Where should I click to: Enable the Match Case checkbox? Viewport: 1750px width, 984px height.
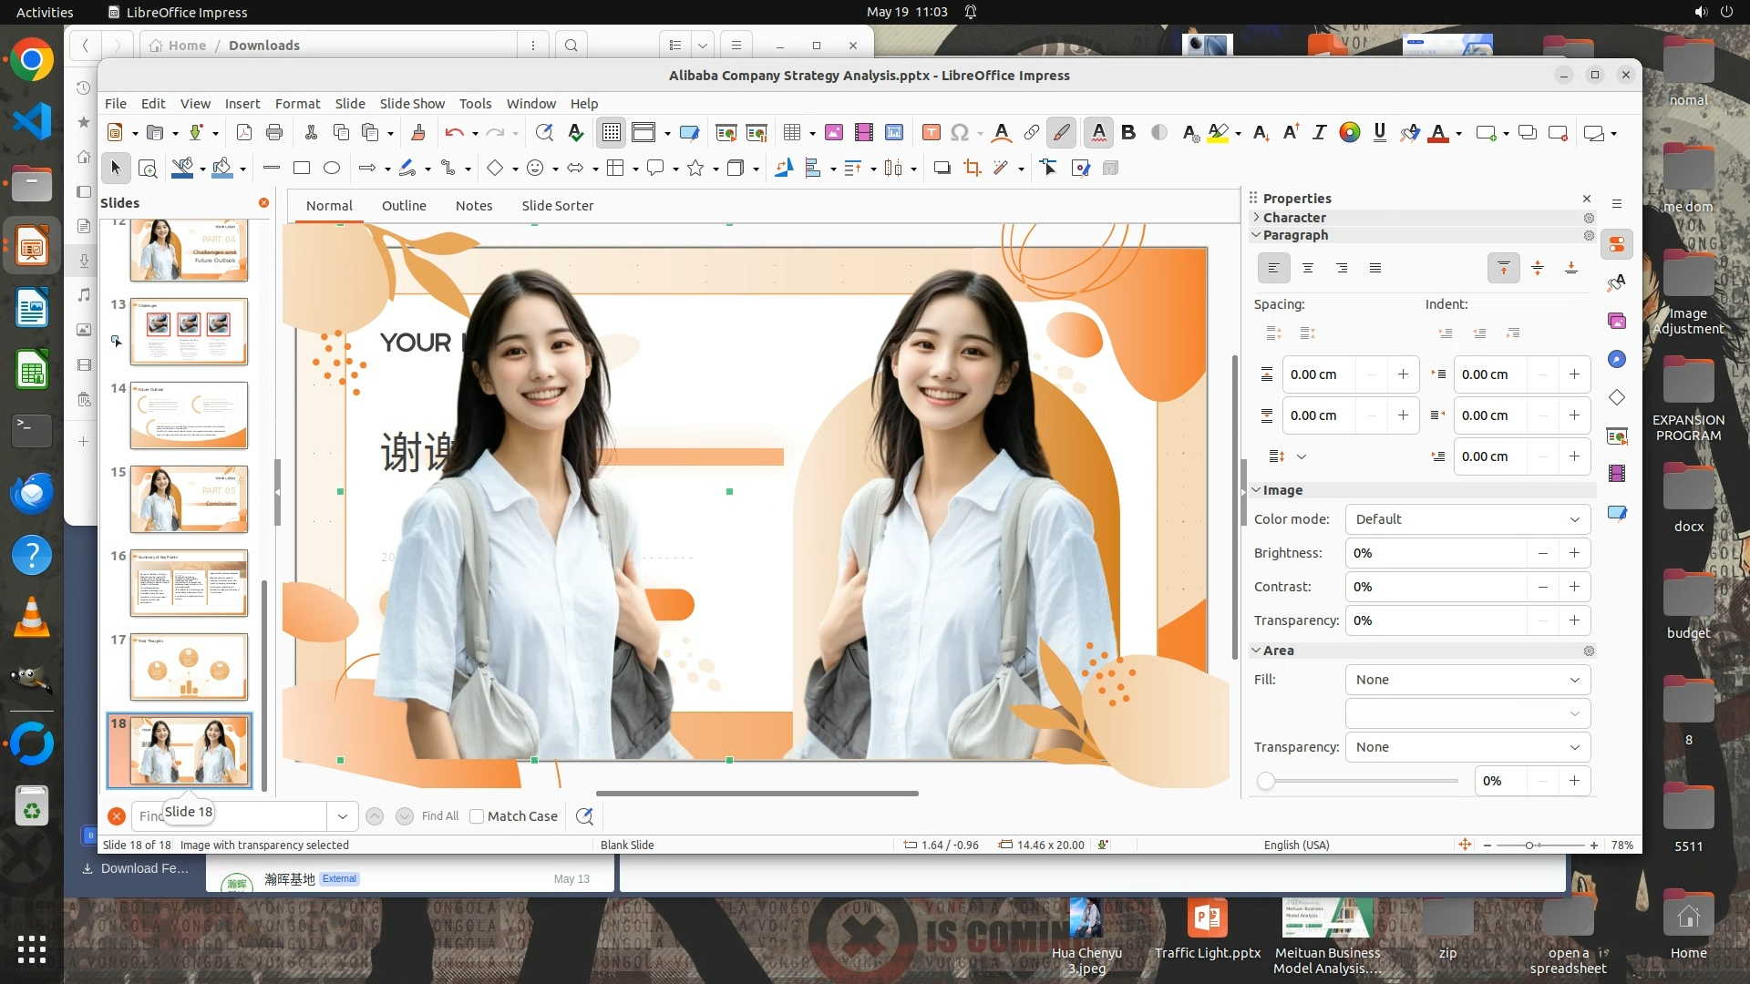477,816
